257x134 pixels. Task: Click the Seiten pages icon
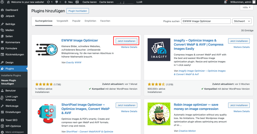[2, 36]
